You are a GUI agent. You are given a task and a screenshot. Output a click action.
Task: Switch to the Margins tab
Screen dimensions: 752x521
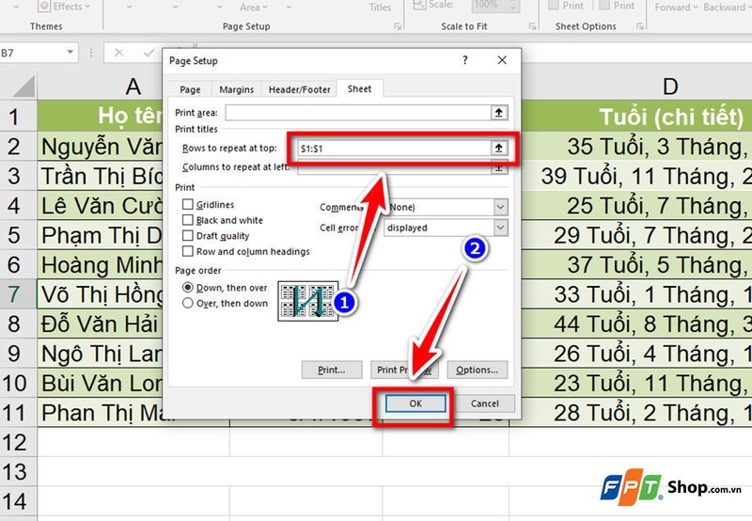pyautogui.click(x=237, y=89)
